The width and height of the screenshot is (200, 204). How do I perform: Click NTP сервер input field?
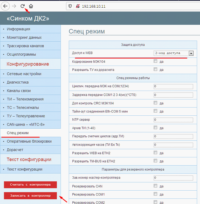(173, 120)
